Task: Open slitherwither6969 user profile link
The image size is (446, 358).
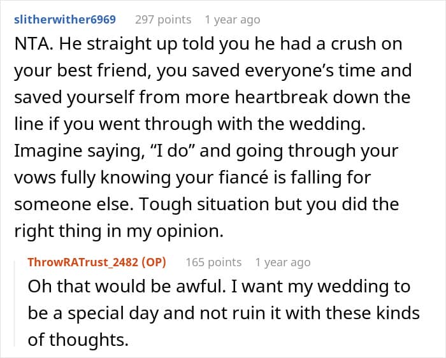Action: [65, 20]
